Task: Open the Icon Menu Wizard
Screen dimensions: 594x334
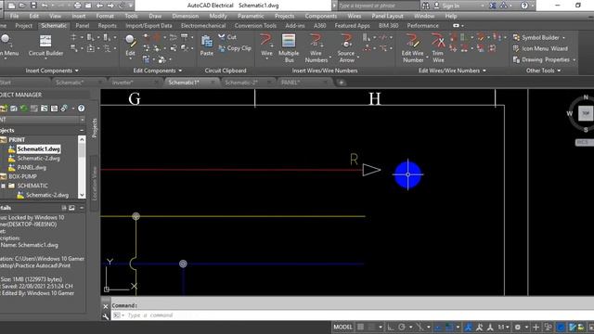Action: coord(540,48)
